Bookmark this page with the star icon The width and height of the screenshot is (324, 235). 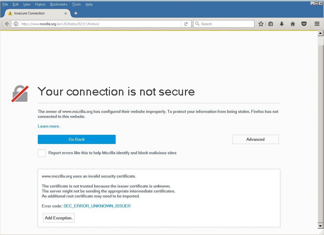coord(261,24)
